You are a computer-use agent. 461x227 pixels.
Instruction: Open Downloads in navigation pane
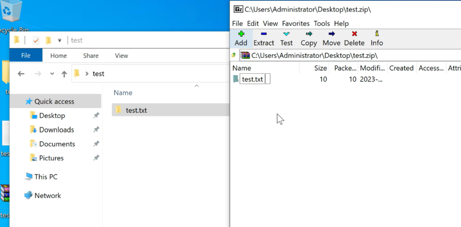[56, 129]
